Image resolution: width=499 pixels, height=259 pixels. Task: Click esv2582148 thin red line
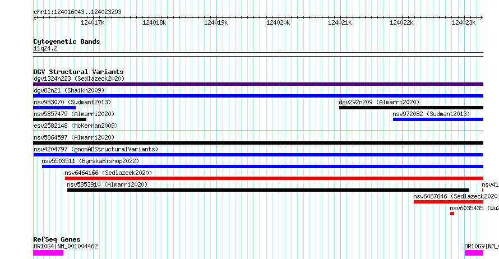(x=258, y=131)
